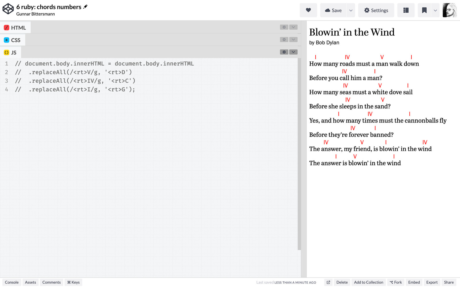Expand dropdown next to bookmark icon
The image size is (460, 287).
pos(435,10)
